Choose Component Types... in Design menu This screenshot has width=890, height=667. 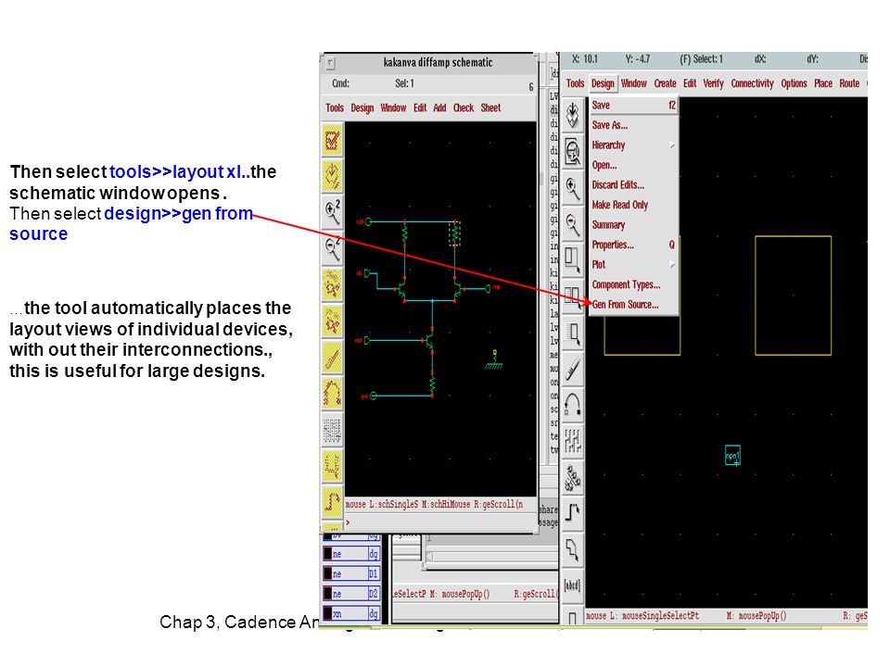point(633,284)
